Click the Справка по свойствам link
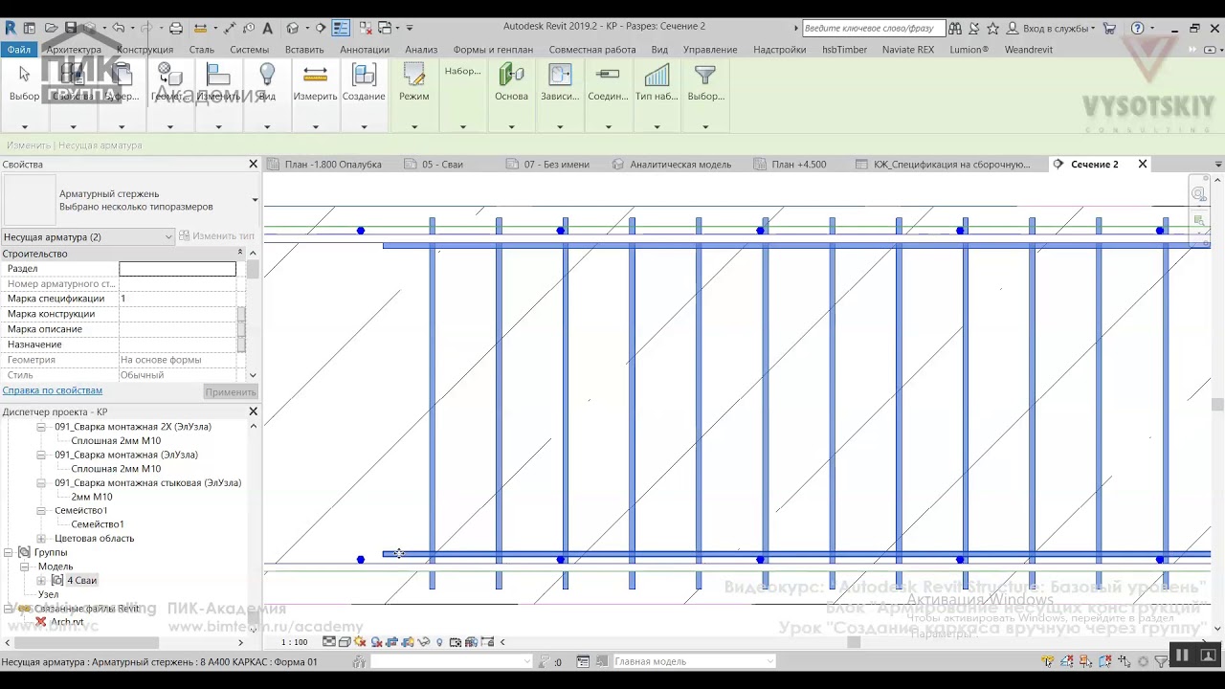The width and height of the screenshot is (1225, 689). (52, 390)
